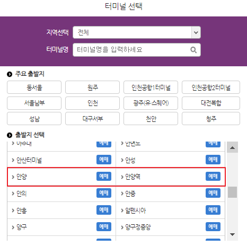Screen dimensions: 247x246
Task: Click 예매 button for 안양
Action: (104, 176)
